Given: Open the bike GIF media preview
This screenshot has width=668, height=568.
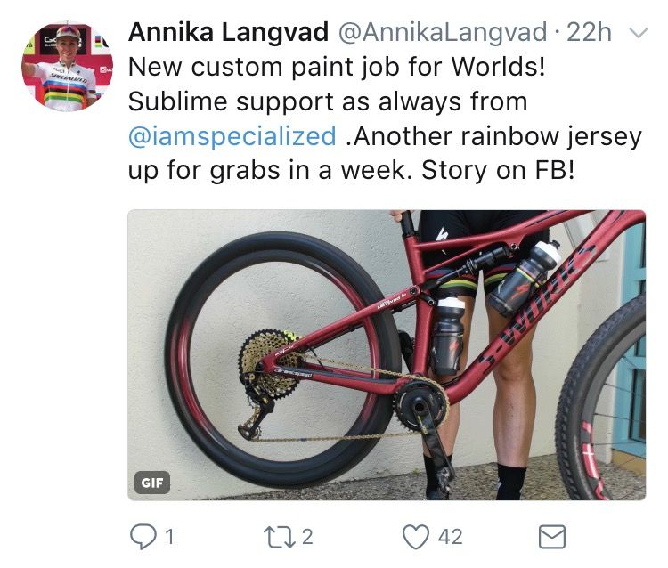Looking at the screenshot, I should point(387,354).
